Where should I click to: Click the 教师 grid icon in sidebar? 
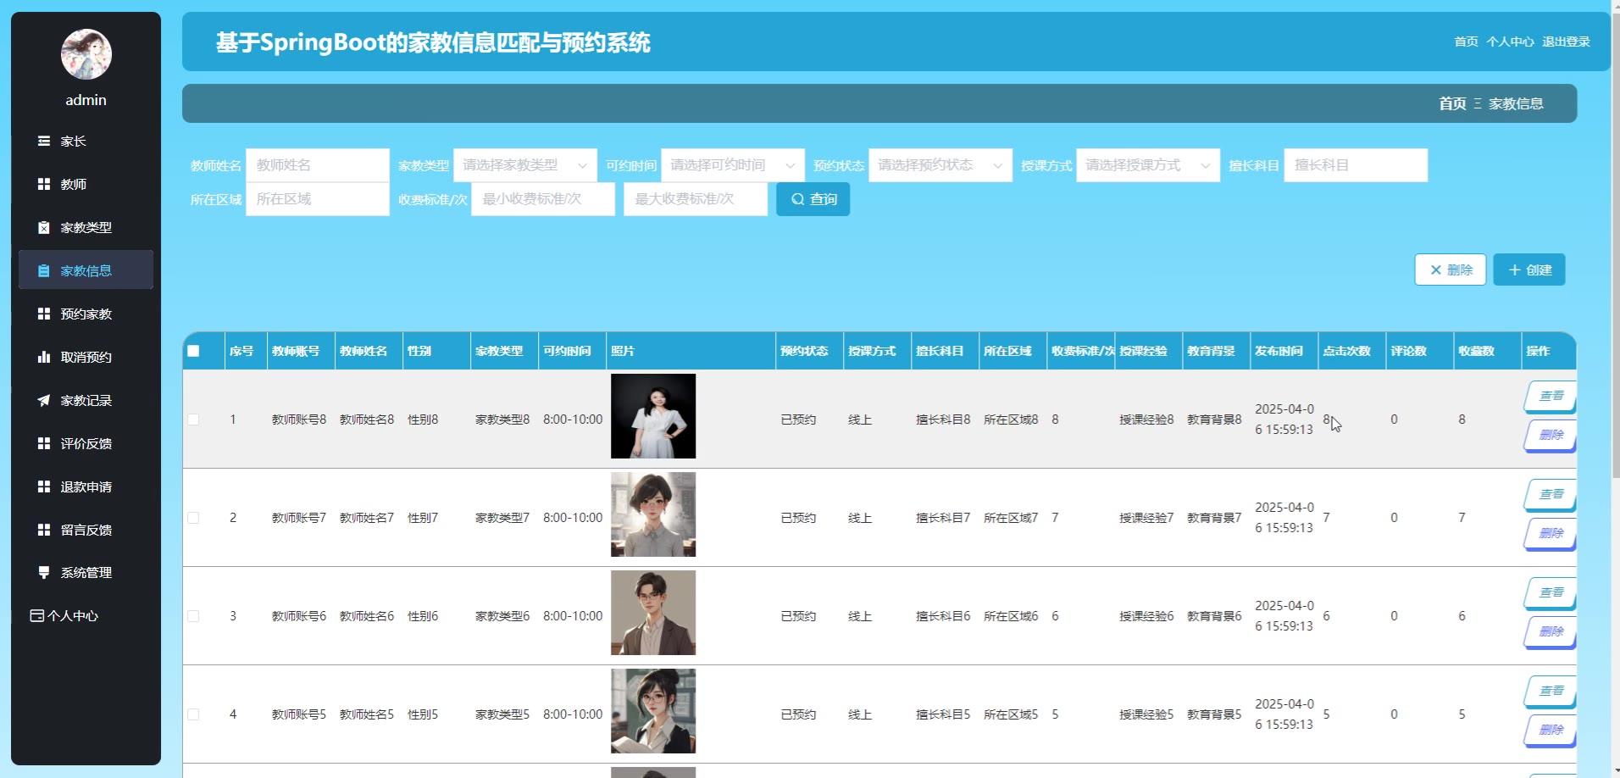pyautogui.click(x=44, y=184)
